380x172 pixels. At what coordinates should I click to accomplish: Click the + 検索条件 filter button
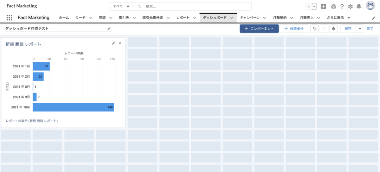click(294, 29)
